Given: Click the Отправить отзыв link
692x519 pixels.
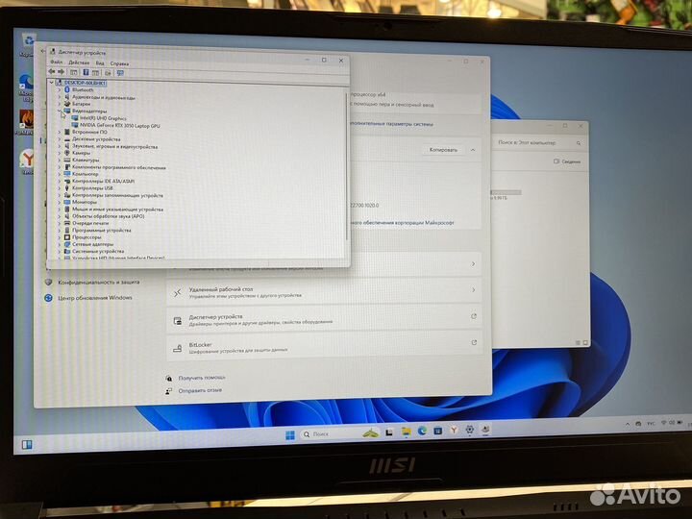Looking at the screenshot, I should [200, 390].
